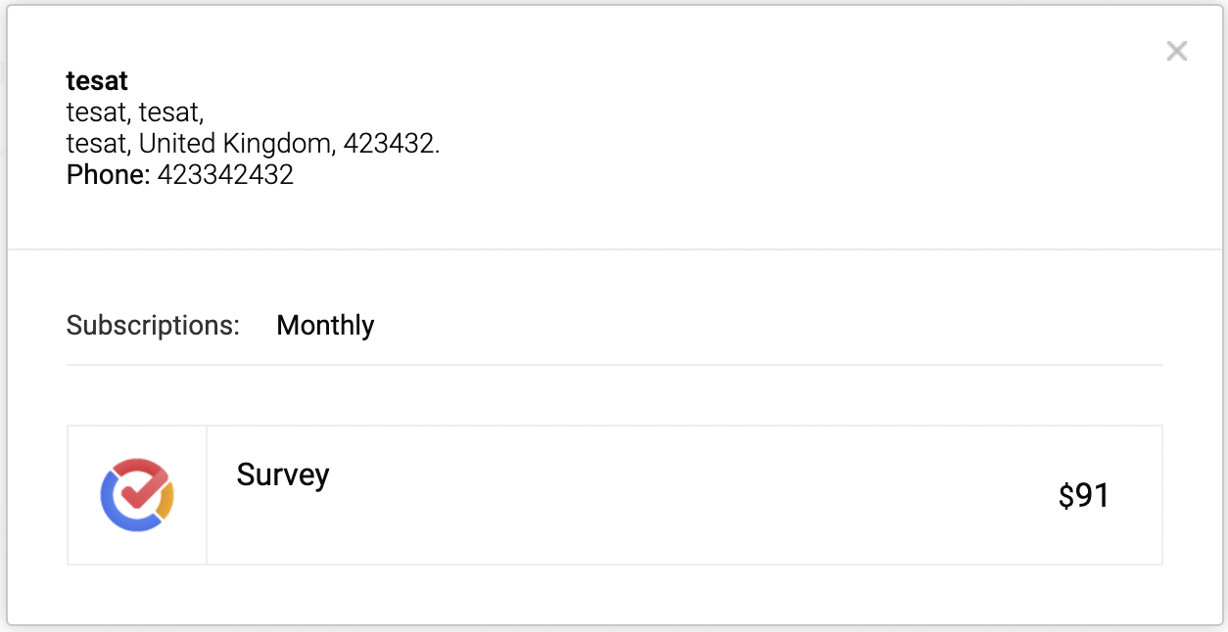Click the postcode 423432 in address
Image resolution: width=1228 pixels, height=632 pixels.
point(390,144)
